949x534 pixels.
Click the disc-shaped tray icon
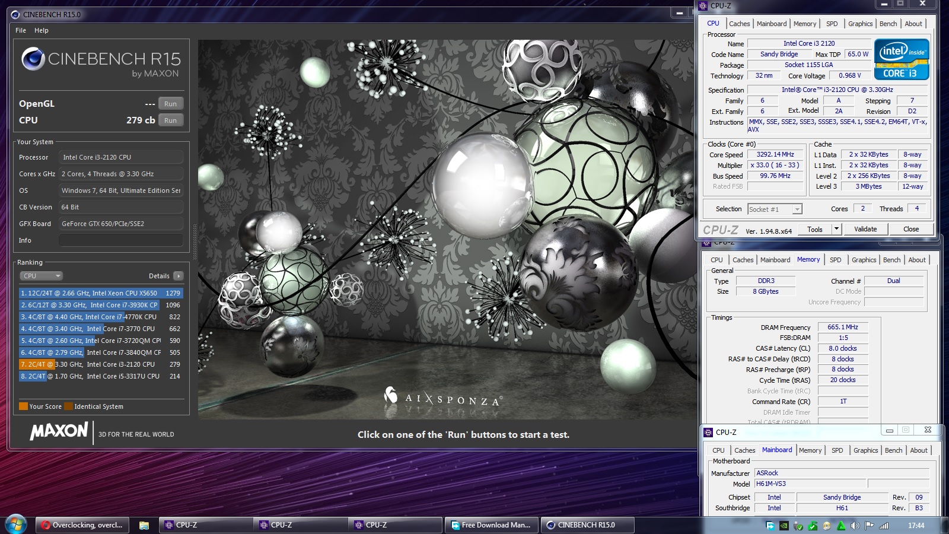click(827, 526)
